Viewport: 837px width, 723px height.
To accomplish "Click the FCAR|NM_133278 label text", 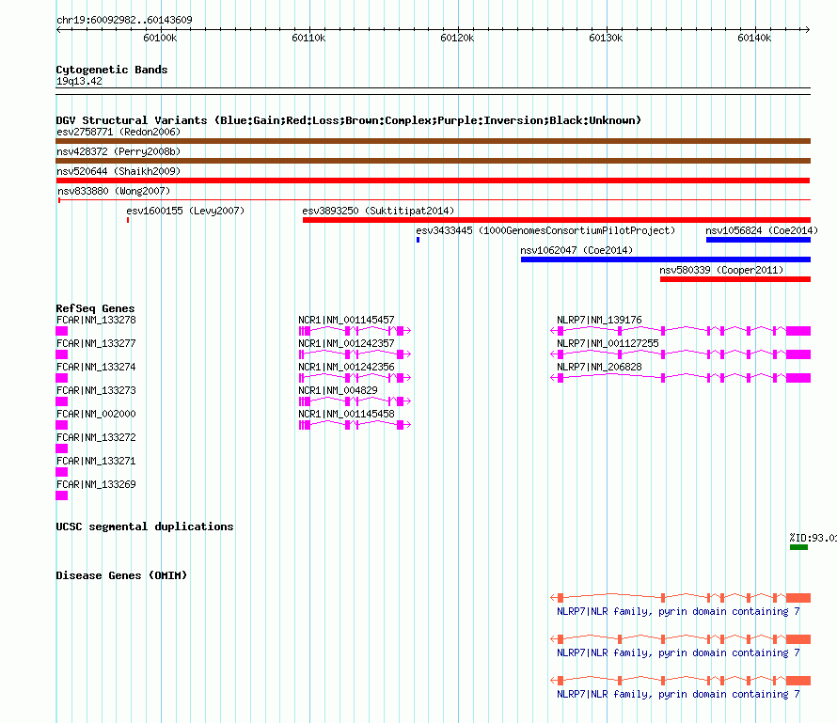I will click(x=96, y=321).
